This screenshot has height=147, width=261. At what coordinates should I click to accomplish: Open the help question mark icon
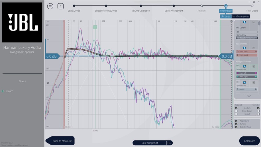pos(61,6)
